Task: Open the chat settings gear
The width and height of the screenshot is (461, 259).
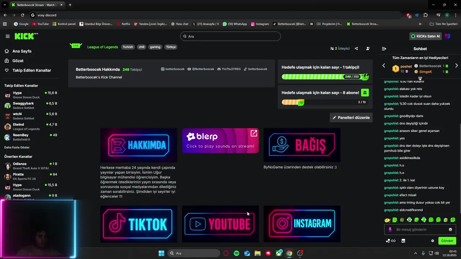Action: click(x=433, y=241)
